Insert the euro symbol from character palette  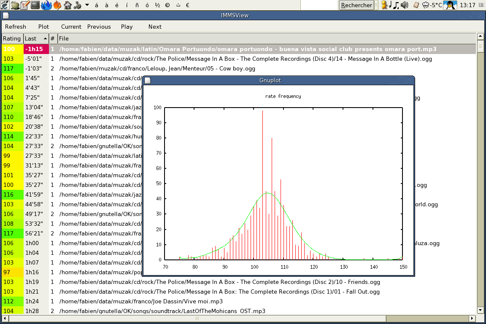pyautogui.click(x=187, y=5)
